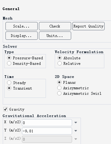Click the Y gravitational acceleration field
This screenshot has height=144, width=111.
coord(47,131)
